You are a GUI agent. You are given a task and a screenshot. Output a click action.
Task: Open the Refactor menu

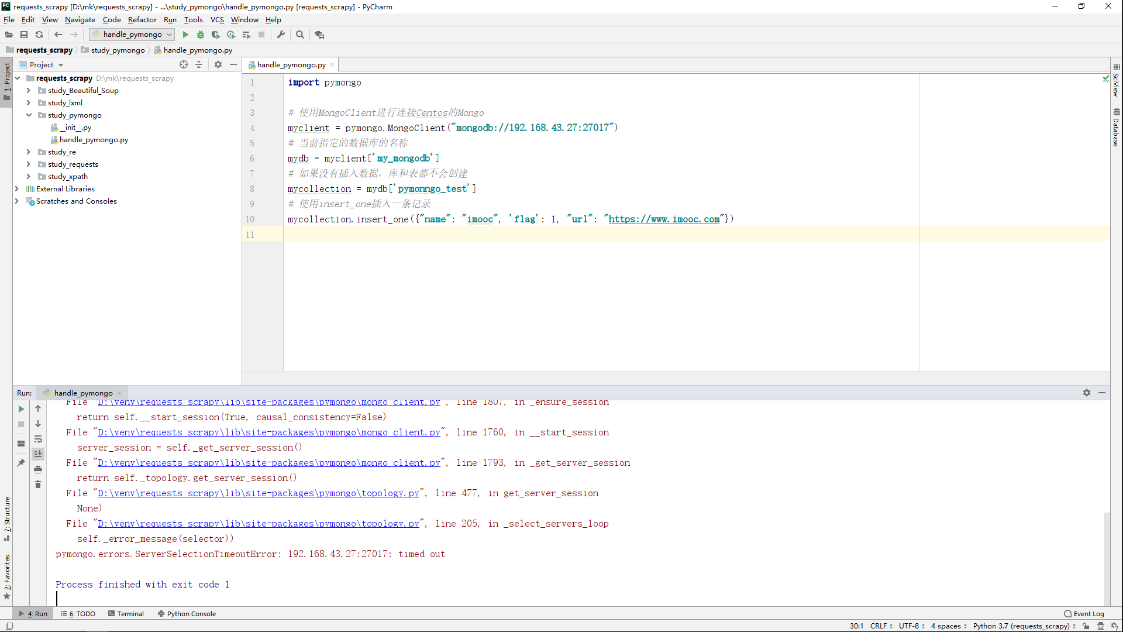click(142, 20)
